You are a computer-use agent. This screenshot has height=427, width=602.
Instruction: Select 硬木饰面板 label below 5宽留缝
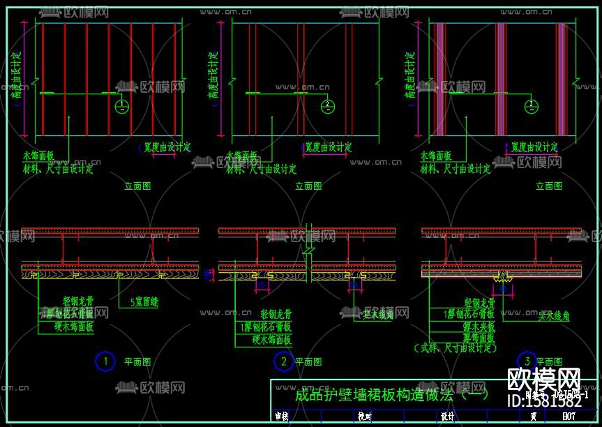[x=74, y=327]
